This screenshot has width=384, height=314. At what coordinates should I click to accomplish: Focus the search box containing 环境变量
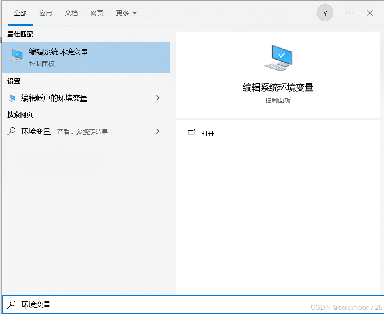point(192,305)
